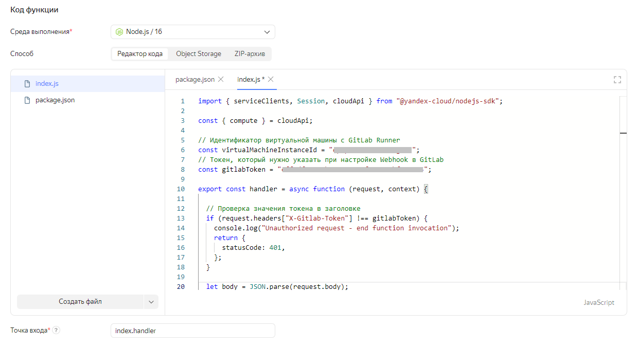Screen dimensions: 637x347
Task: Click the Точка входа input field
Action: point(192,331)
